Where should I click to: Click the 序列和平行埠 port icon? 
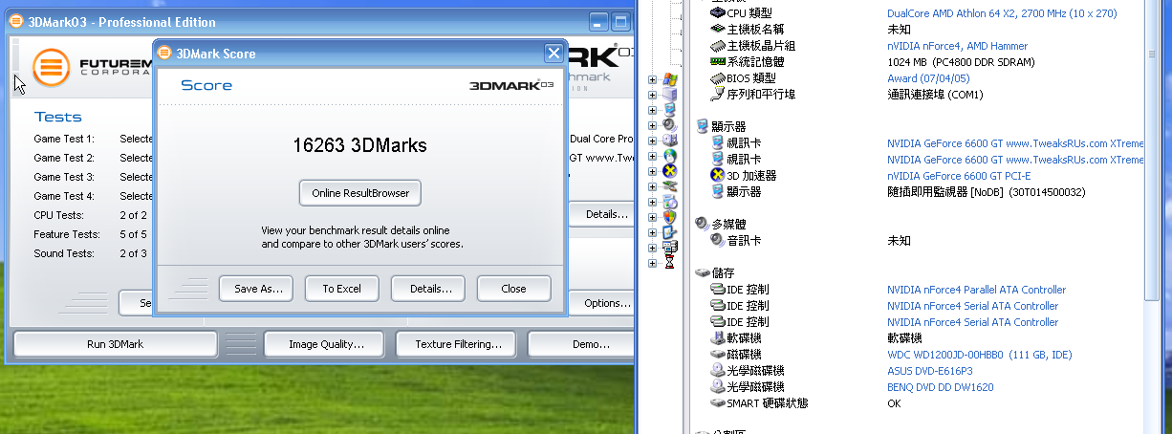tap(718, 94)
